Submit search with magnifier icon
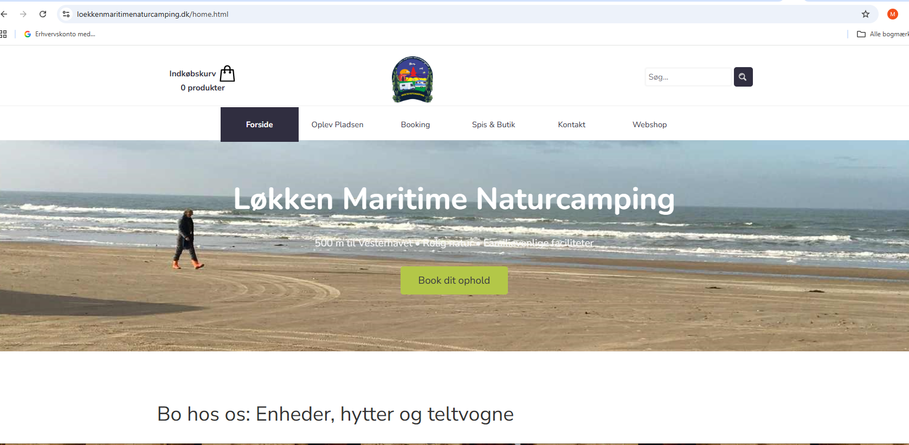Viewport: 909px width, 445px height. [x=743, y=77]
